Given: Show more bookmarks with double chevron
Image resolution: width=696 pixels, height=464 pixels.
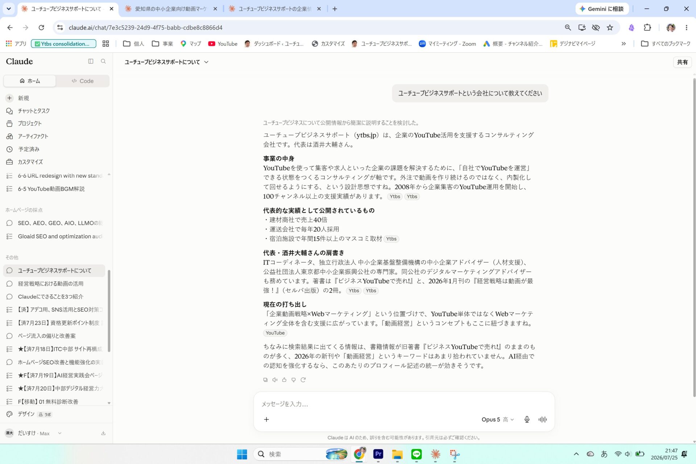Looking at the screenshot, I should click(x=623, y=44).
